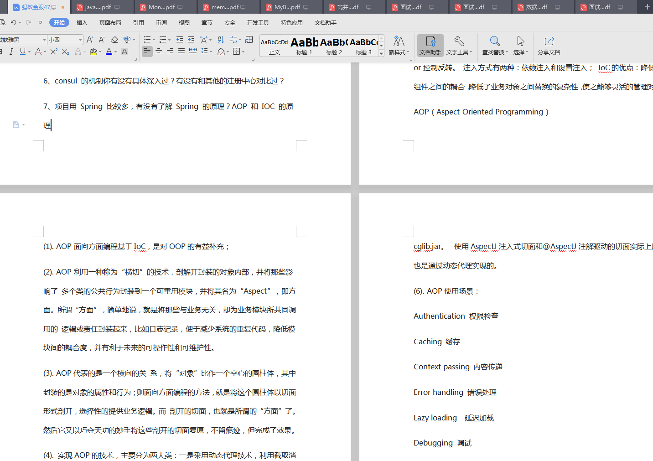Add a new document tab with plus icon
This screenshot has height=461, width=653.
647,7
